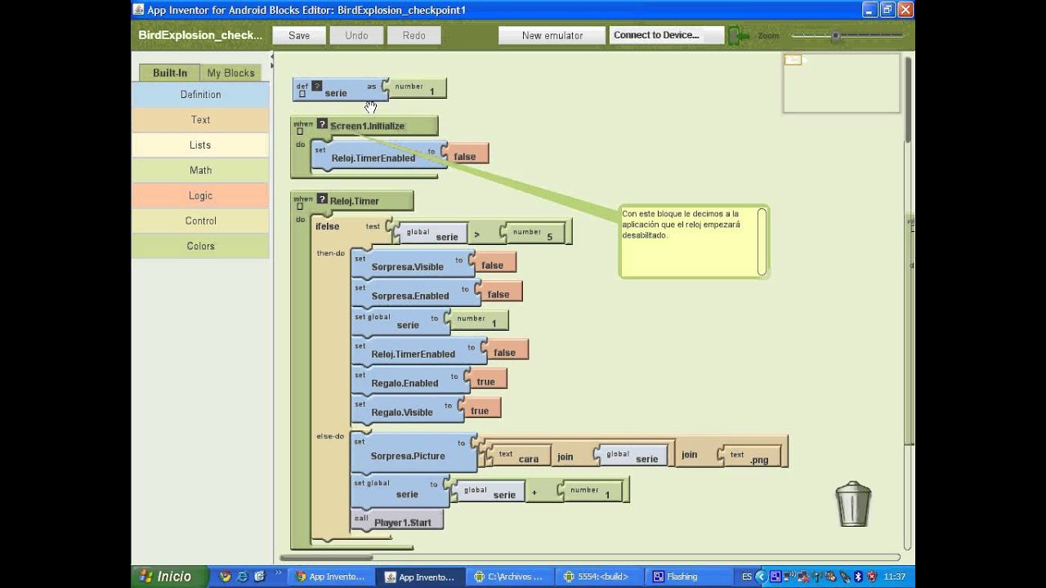
Task: Toggle collapse box on the def serie block
Action: pos(302,94)
